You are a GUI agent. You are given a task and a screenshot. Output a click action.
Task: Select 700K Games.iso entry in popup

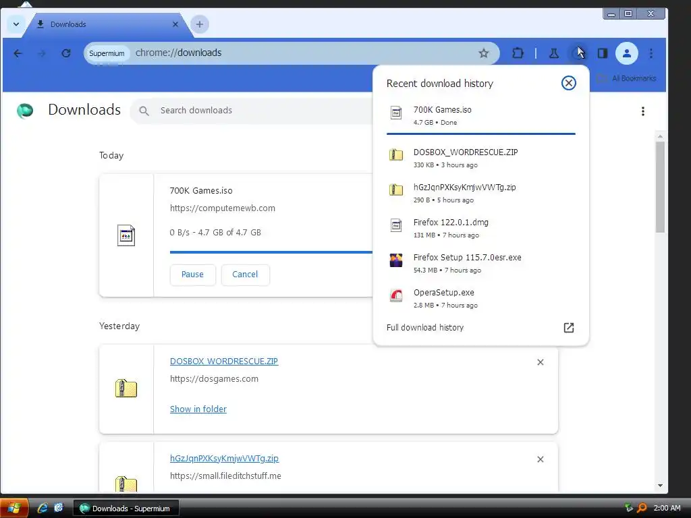click(x=480, y=115)
